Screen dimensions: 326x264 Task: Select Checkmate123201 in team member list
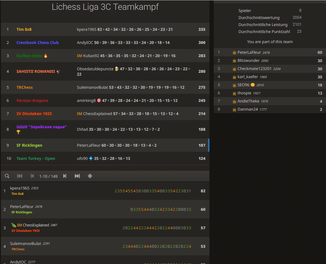click(x=254, y=69)
